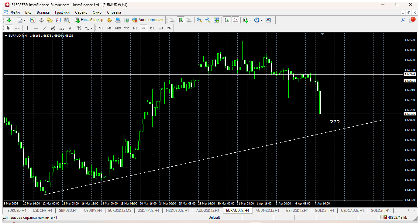Select the EURUSD.fx,M5 chart tab
420x223 pixels.
pos(119,210)
